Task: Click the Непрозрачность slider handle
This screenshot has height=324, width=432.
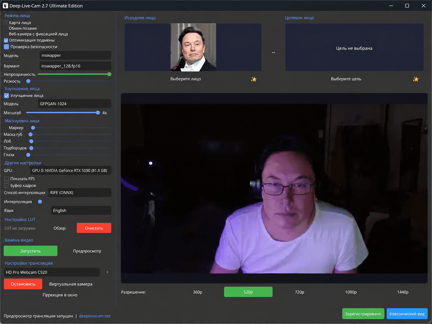Action: click(109, 74)
